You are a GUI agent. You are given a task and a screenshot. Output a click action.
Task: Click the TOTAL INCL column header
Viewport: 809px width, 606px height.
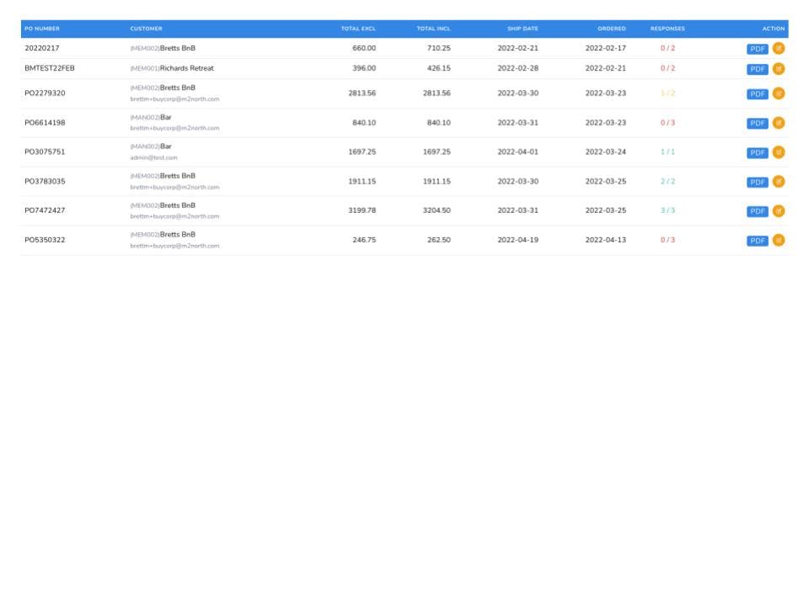click(433, 29)
